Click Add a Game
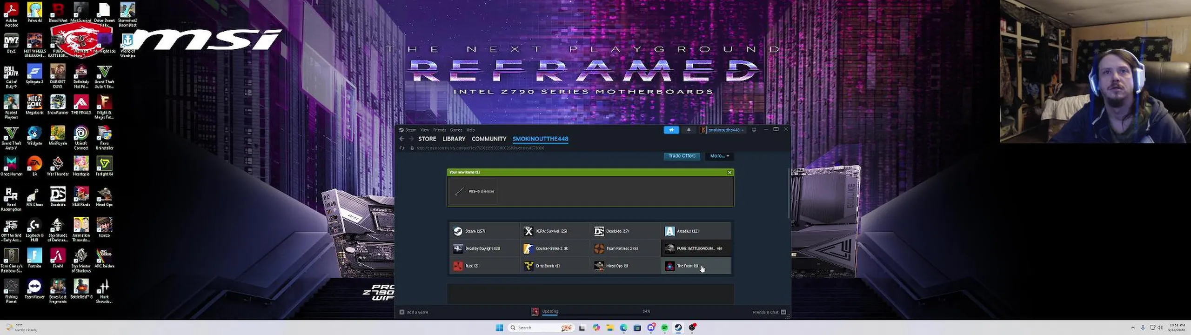This screenshot has width=1191, height=335. (414, 312)
